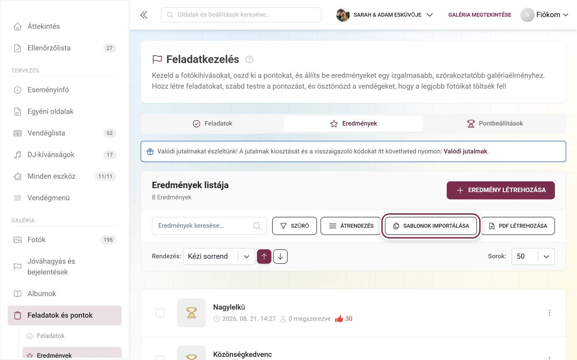This screenshot has height=360, width=577.
Task: Select Feladatok és pontok in the sidebar
Action: 65,316
